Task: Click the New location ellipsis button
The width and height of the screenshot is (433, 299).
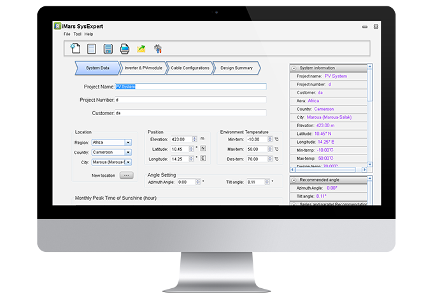Action: (x=127, y=175)
